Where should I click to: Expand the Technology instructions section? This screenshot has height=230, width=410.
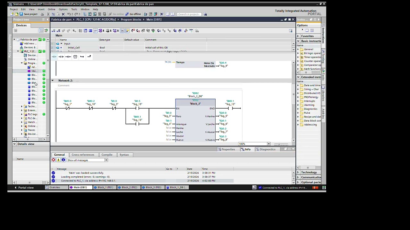(298, 172)
